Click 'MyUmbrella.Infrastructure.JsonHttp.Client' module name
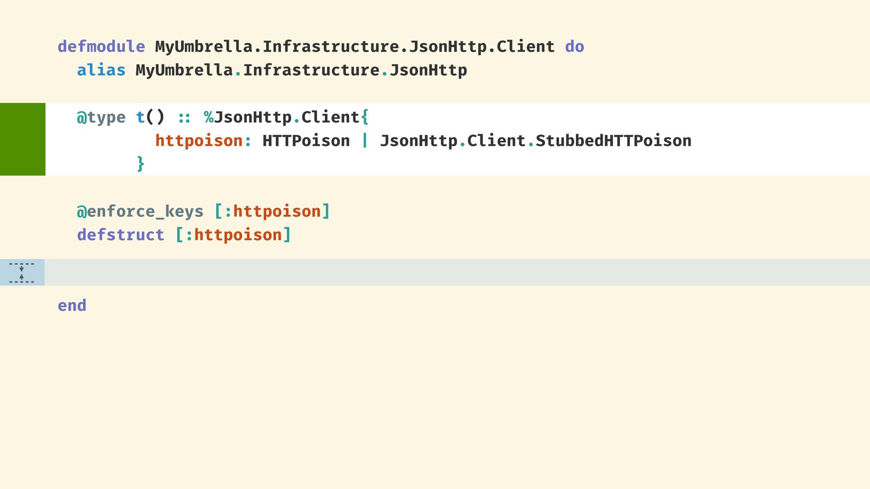The image size is (870, 489). (x=355, y=47)
